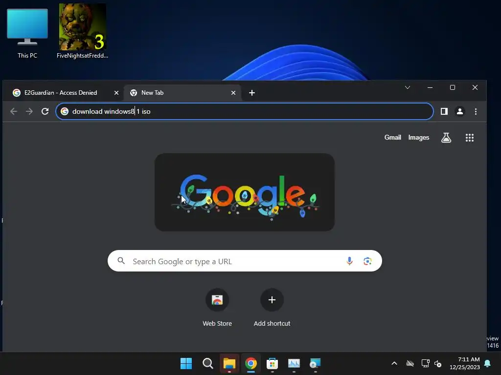
Task: Open the Web Store shortcut
Action: click(x=217, y=308)
